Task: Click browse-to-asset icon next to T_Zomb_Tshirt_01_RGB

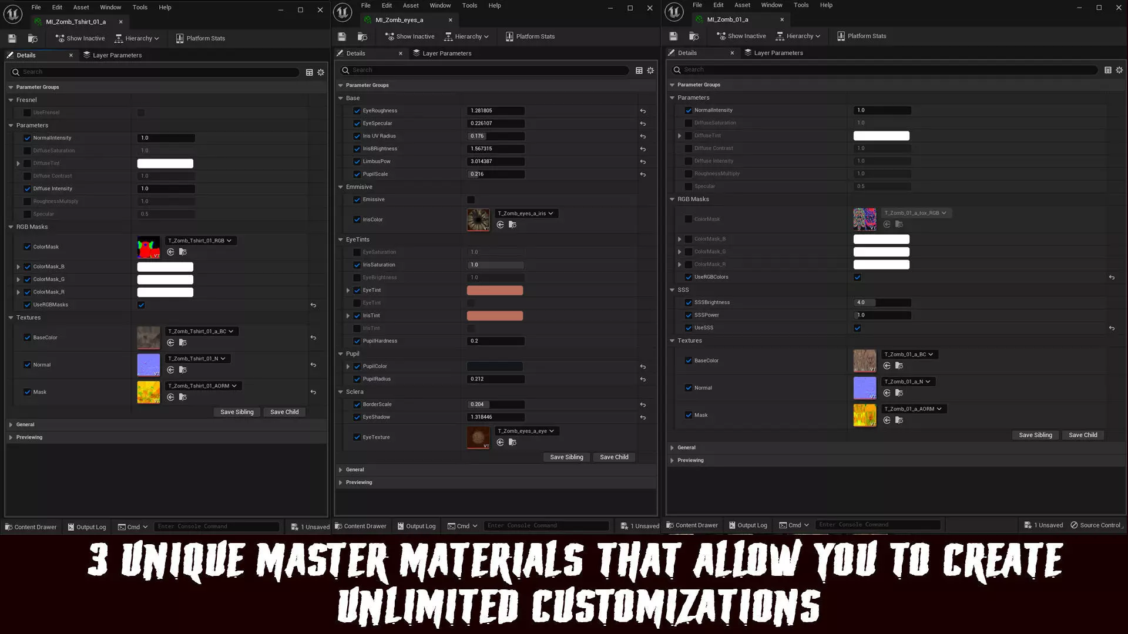Action: [x=183, y=252]
